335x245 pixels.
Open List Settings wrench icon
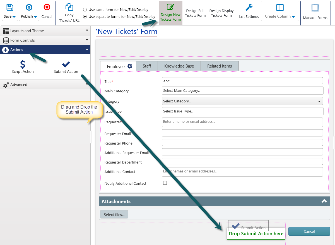click(249, 8)
